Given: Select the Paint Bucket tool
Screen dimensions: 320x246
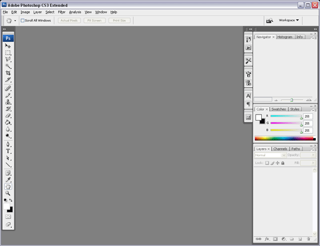Looking at the screenshot, I should 8,122.
